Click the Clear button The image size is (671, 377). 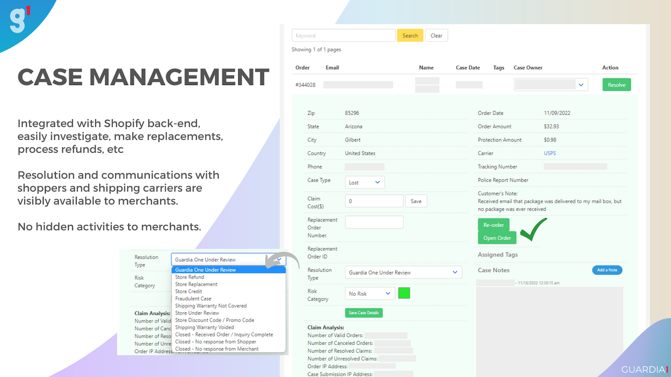pos(436,36)
